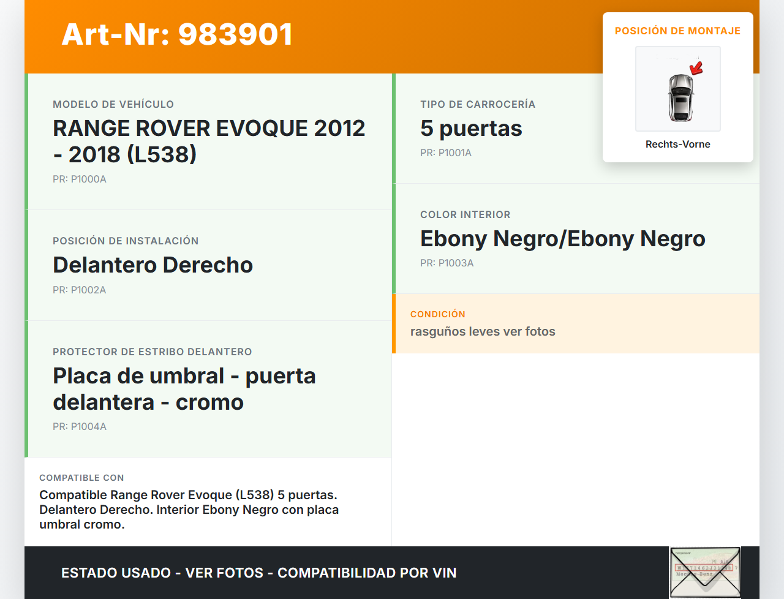Click the POSICIÓN DE MONTAJE card title

point(677,31)
